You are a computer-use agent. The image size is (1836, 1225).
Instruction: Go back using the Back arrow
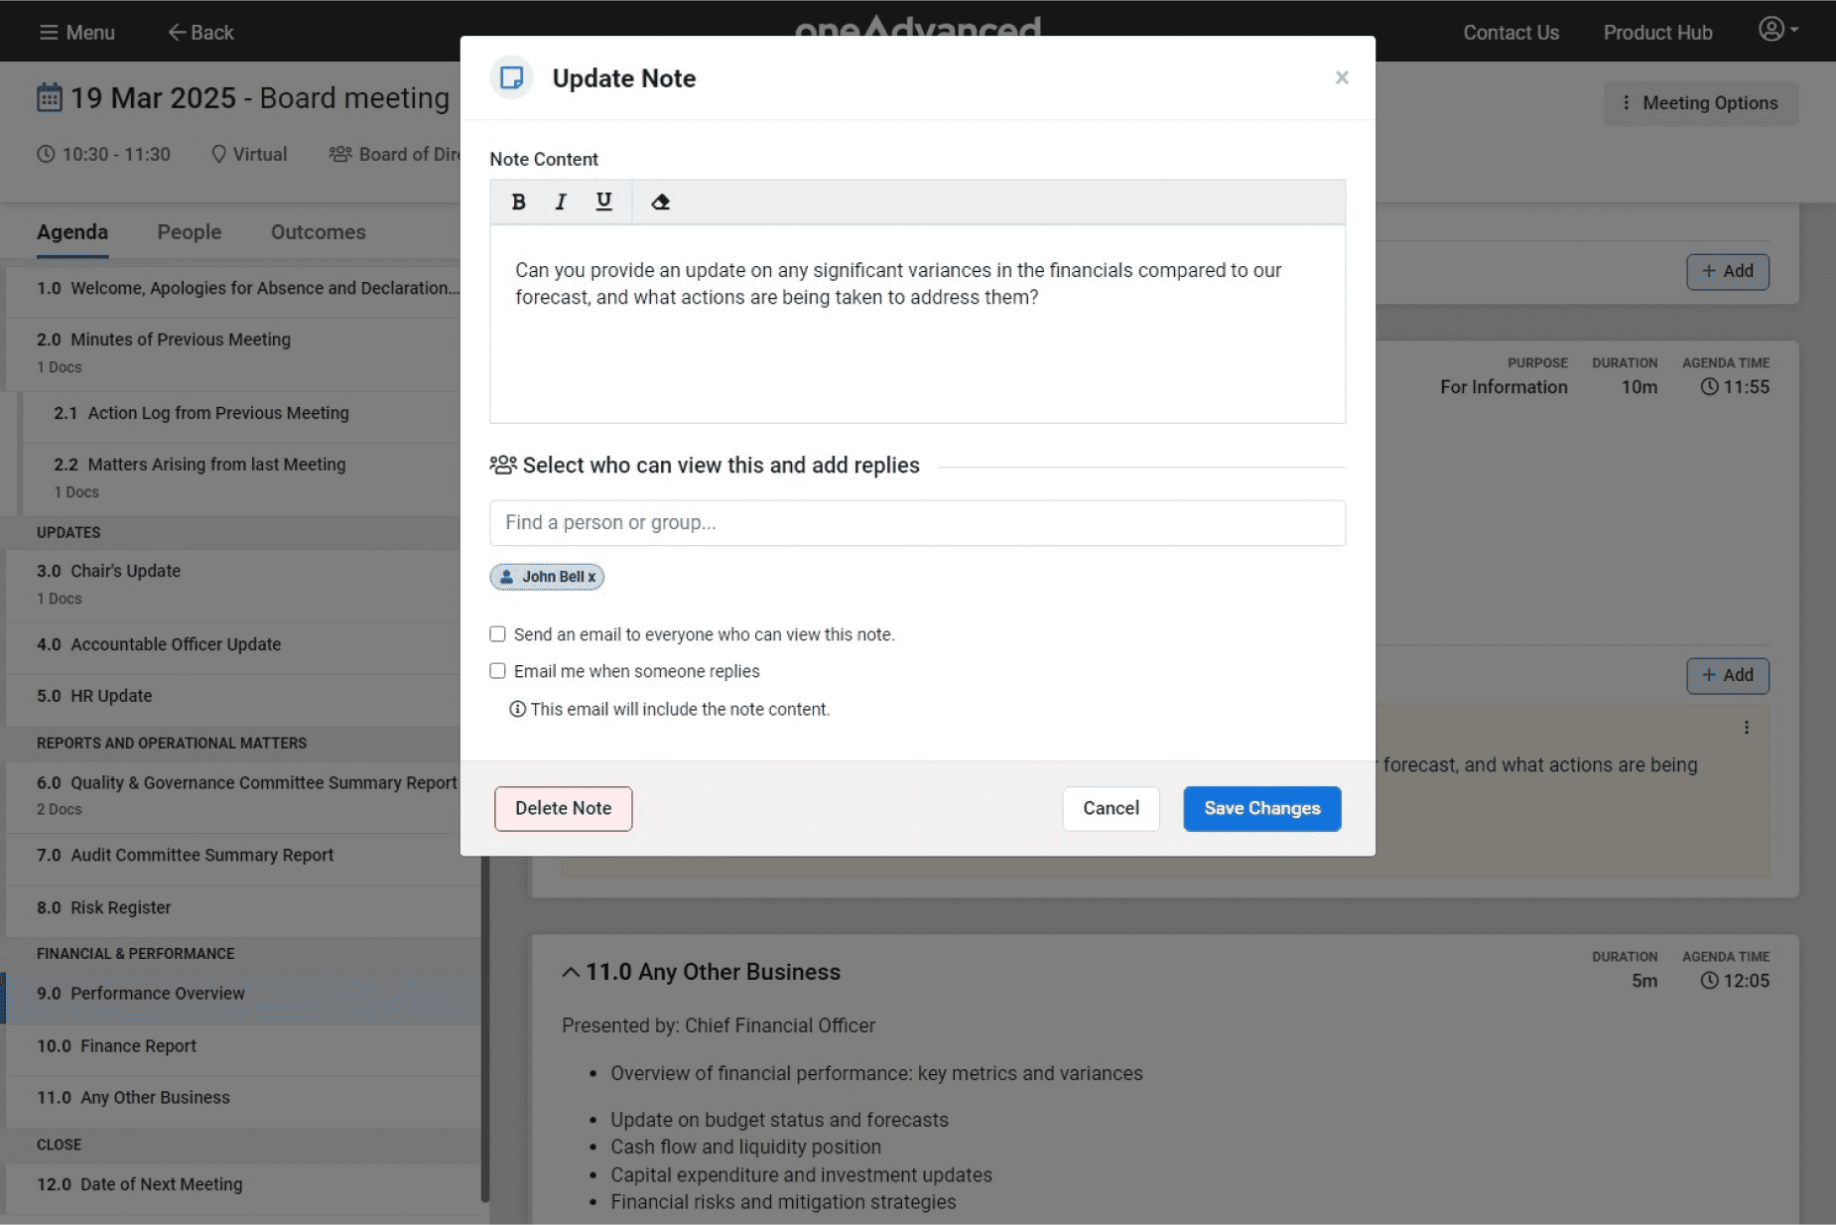click(200, 33)
